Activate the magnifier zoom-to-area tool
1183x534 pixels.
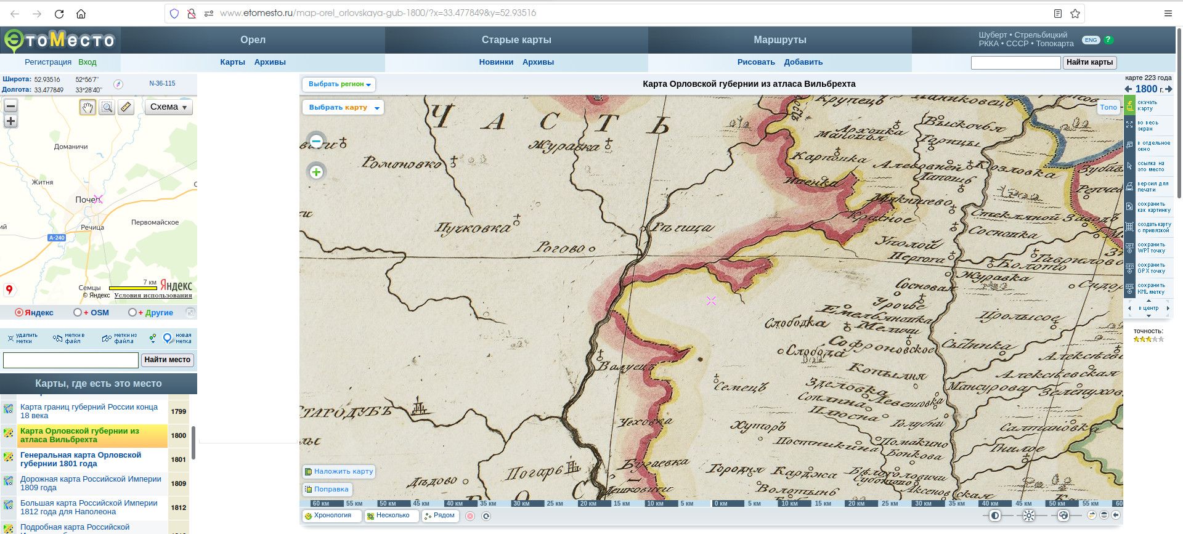[107, 108]
